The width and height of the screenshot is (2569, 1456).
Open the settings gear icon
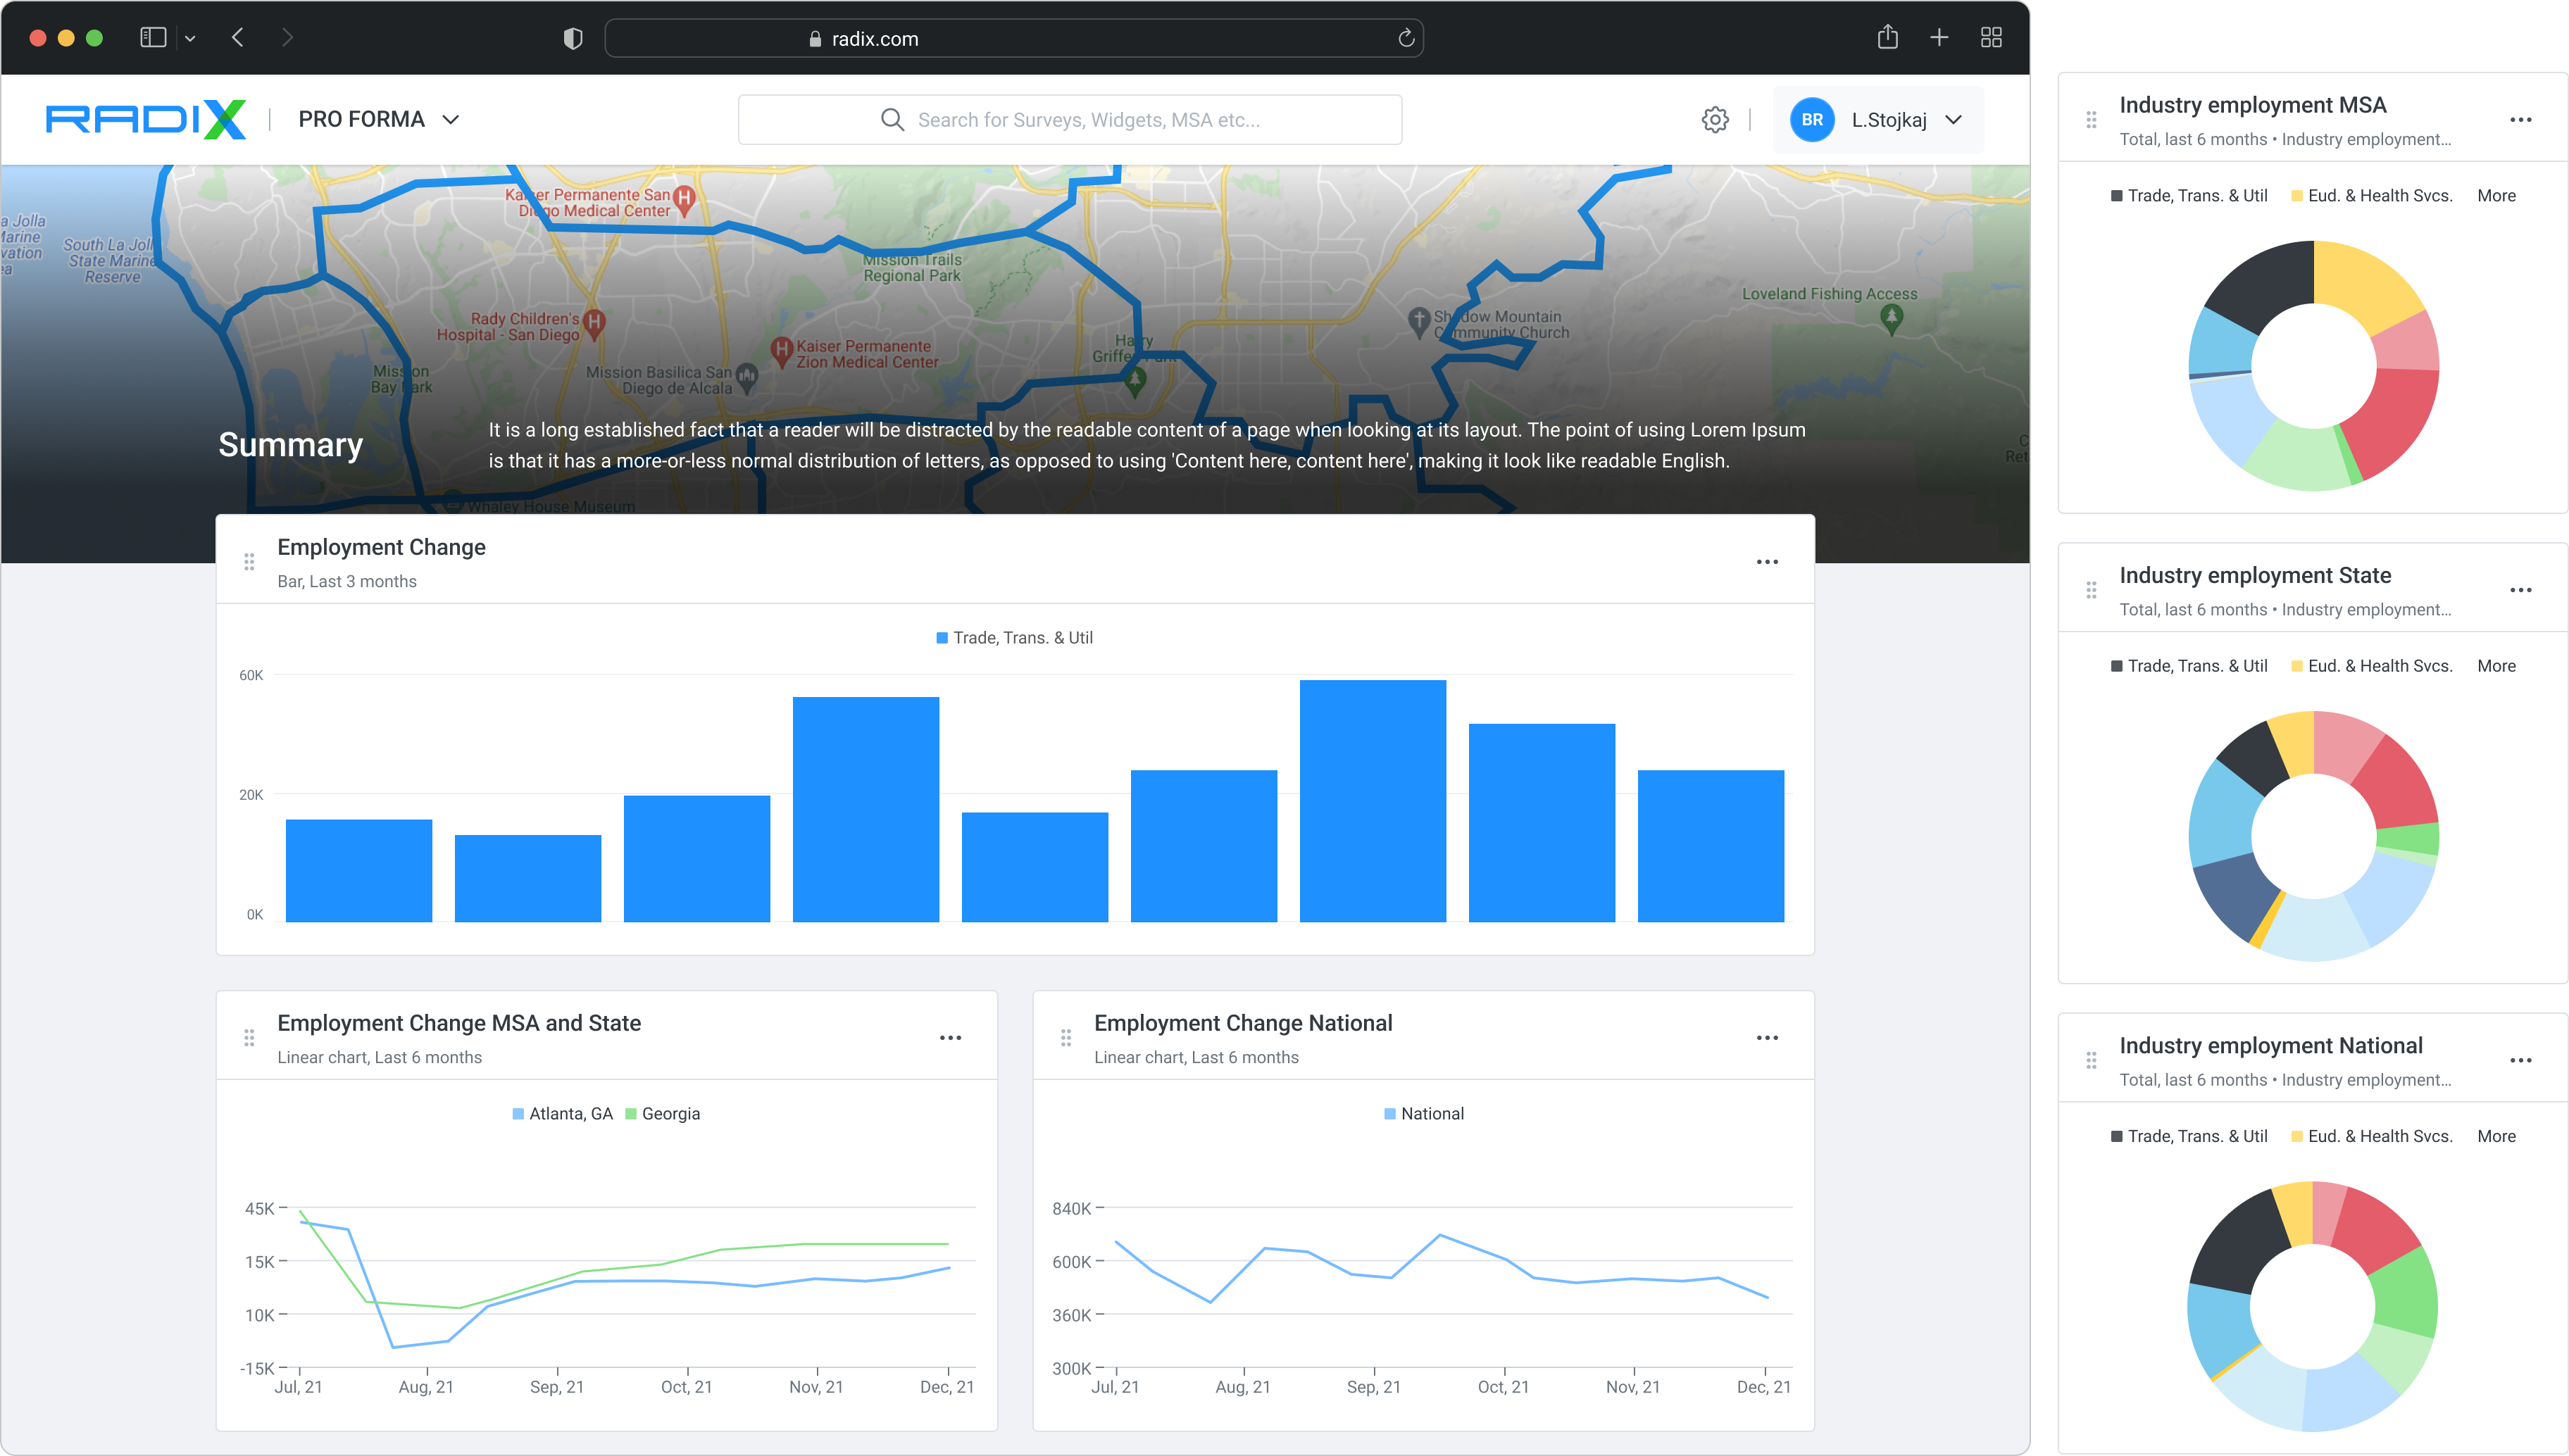point(1715,120)
